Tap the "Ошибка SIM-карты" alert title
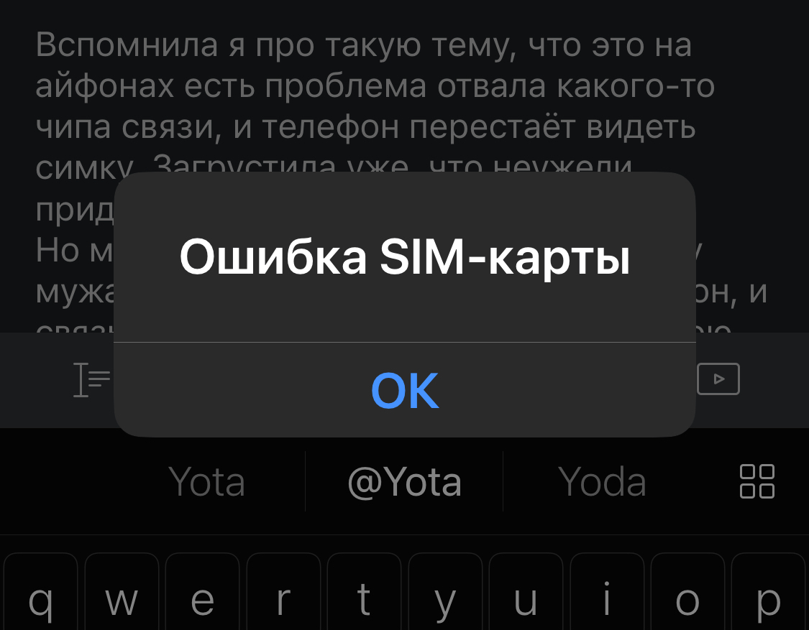Image resolution: width=809 pixels, height=630 pixels. (404, 257)
